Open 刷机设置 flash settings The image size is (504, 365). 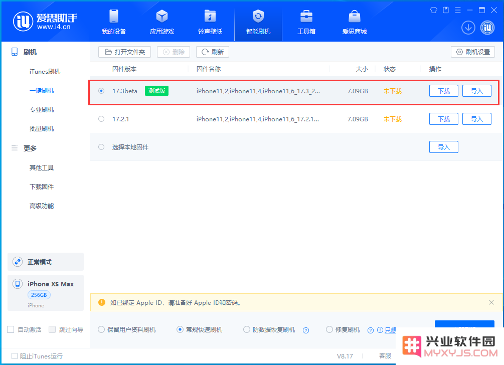point(473,52)
